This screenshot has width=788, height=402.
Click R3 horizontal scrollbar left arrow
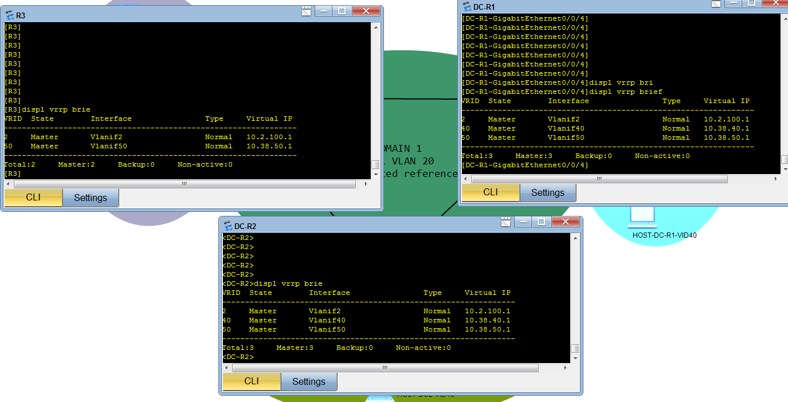click(8, 184)
